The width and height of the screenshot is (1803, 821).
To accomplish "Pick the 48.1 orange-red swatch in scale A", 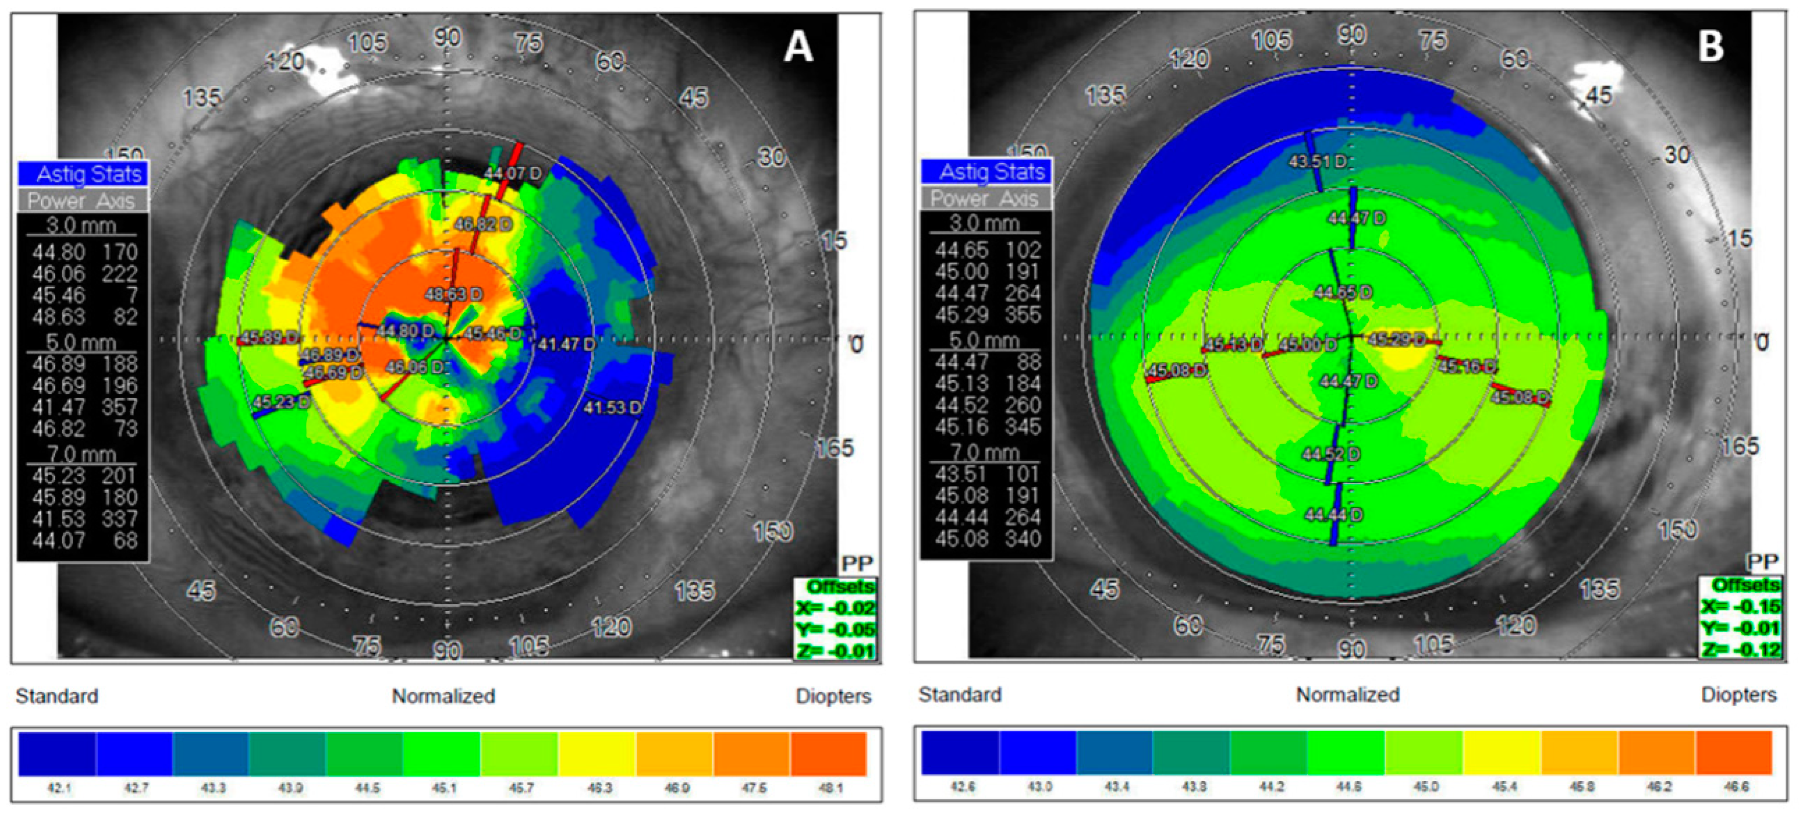I will (829, 754).
